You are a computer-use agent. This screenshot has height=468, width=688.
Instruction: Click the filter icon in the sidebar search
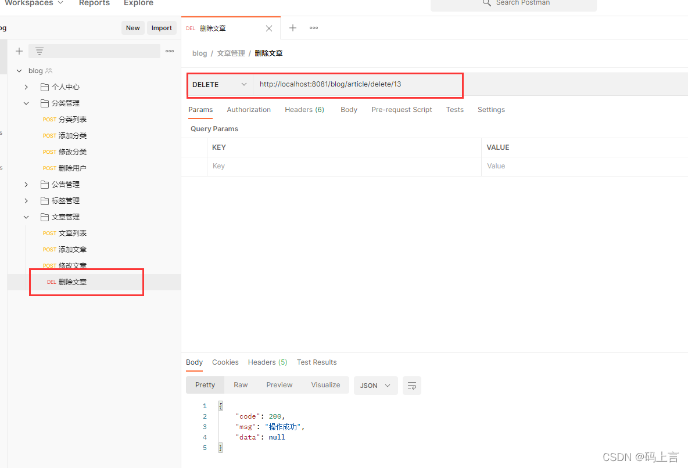click(39, 51)
